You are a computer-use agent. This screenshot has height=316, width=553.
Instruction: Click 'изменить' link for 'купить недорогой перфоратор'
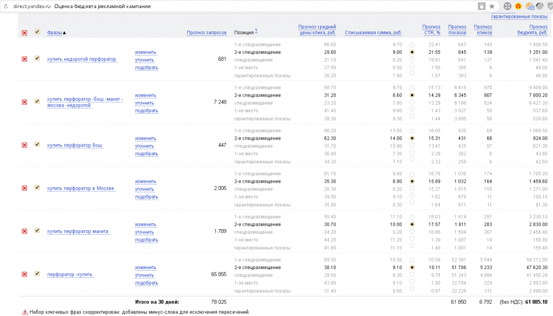point(146,52)
